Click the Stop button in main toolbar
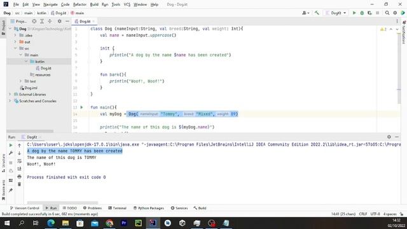The width and height of the screenshot is (407, 229). (x=377, y=13)
